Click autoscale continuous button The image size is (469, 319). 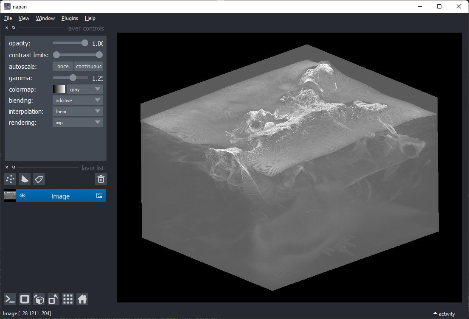(x=89, y=66)
